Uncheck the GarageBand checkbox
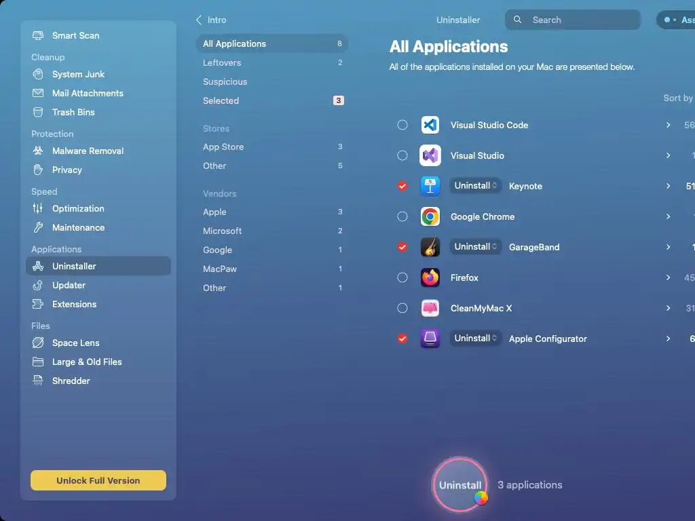Viewport: 695px width, 521px height. pos(402,247)
